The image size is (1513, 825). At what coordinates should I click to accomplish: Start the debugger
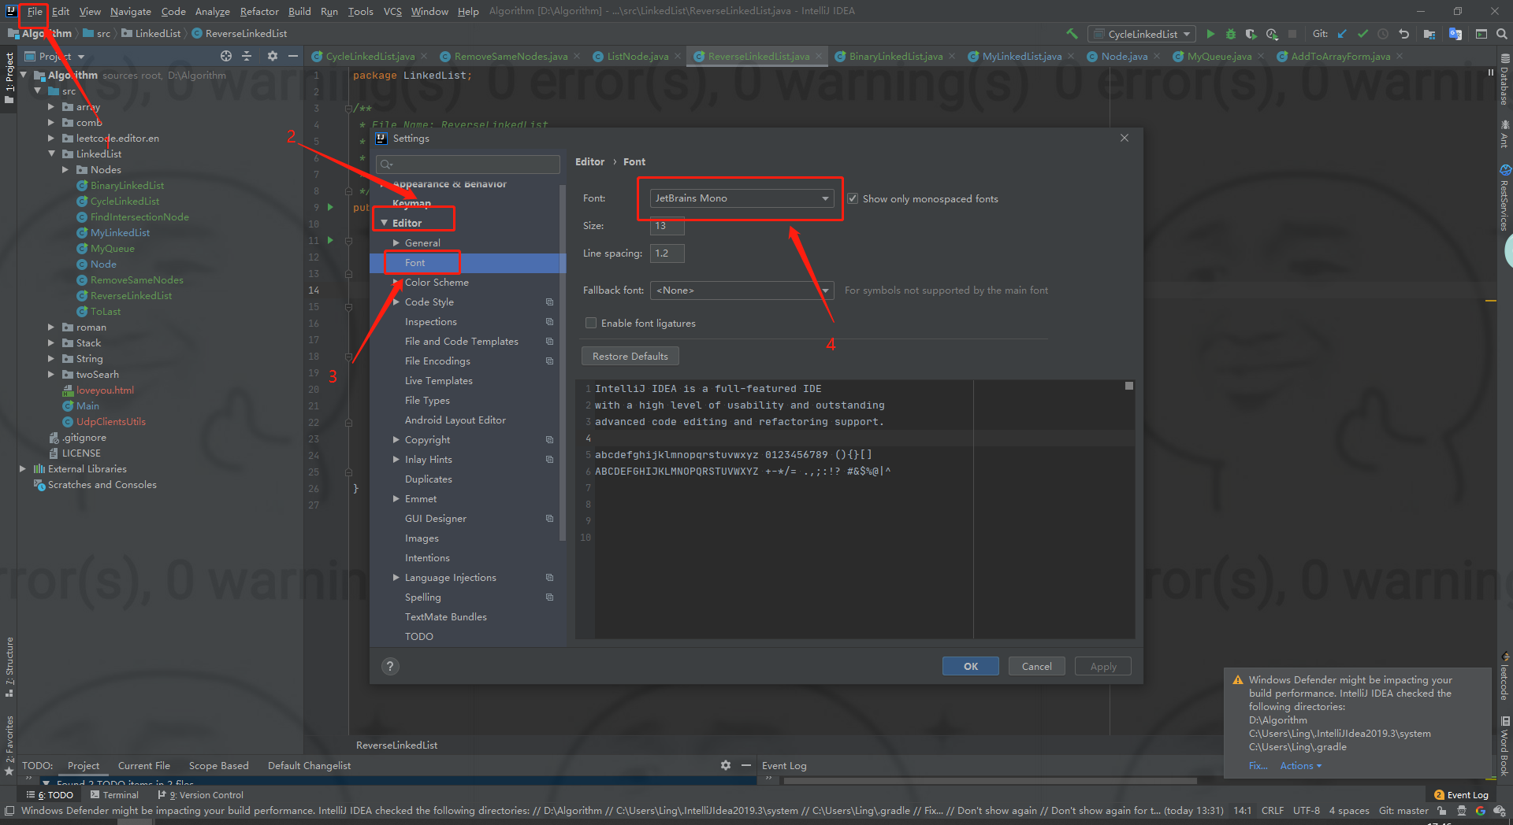pos(1230,34)
